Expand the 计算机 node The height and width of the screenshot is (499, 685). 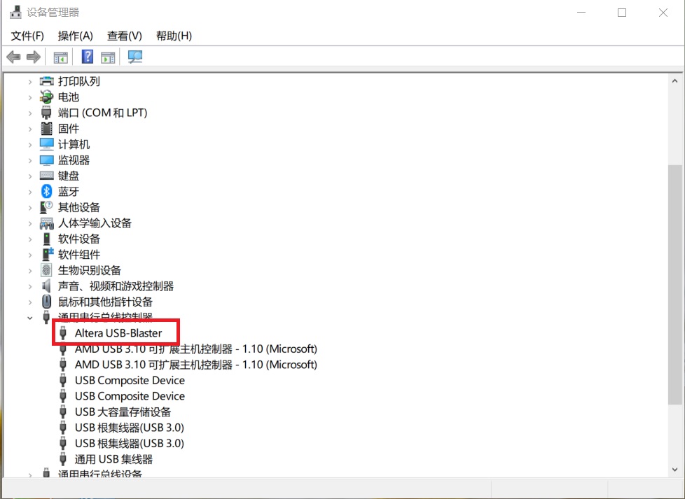[29, 144]
